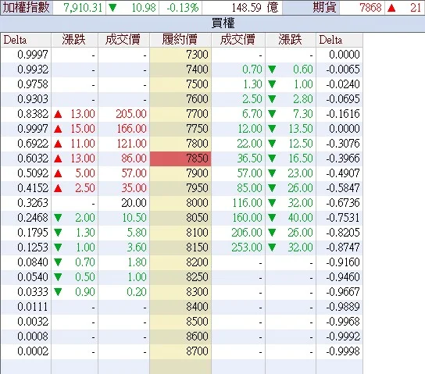The width and height of the screenshot is (425, 374).
Task: Click put trade price 22.00
Action: [x=250, y=144]
